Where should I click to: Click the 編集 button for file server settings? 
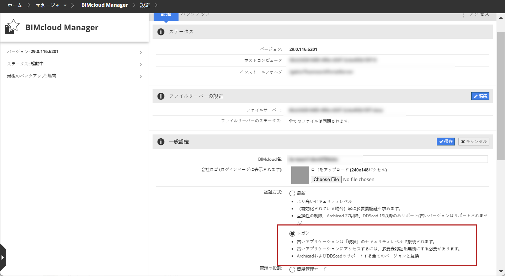pyautogui.click(x=480, y=96)
